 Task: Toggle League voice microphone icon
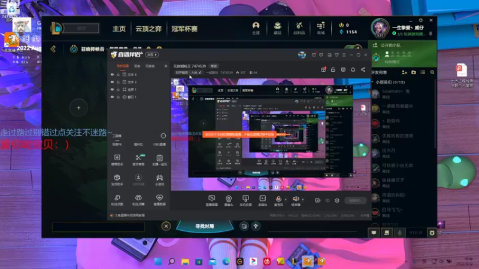coord(399,233)
